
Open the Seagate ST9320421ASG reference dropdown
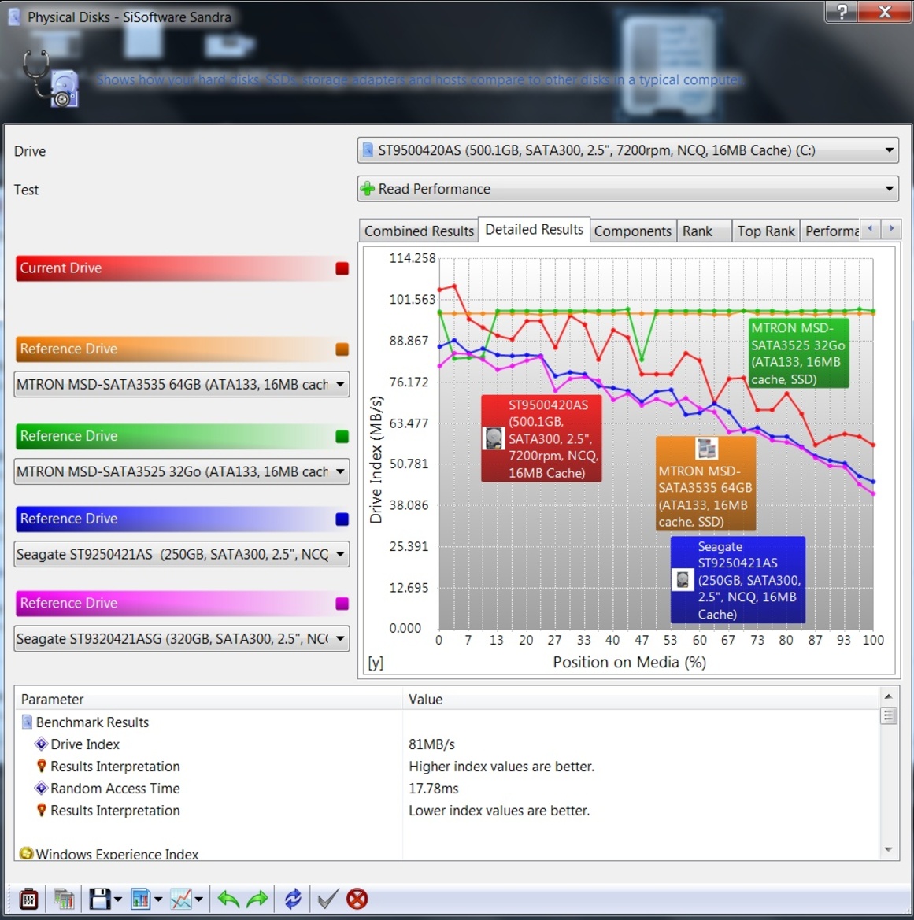(x=181, y=639)
